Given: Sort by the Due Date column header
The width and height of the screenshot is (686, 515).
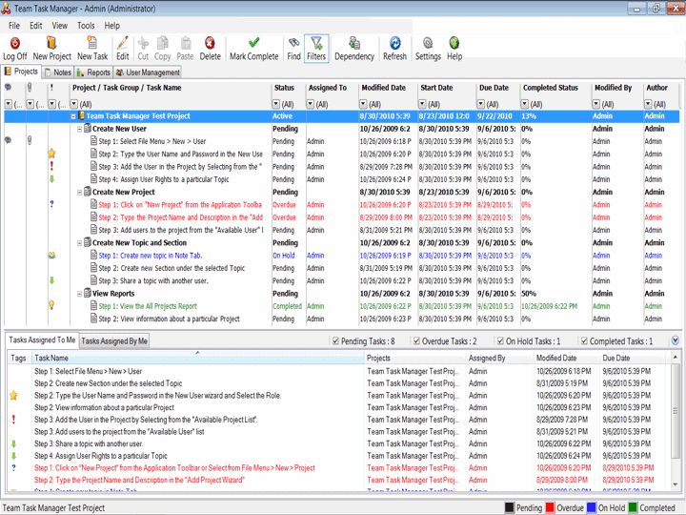Looking at the screenshot, I should [494, 88].
